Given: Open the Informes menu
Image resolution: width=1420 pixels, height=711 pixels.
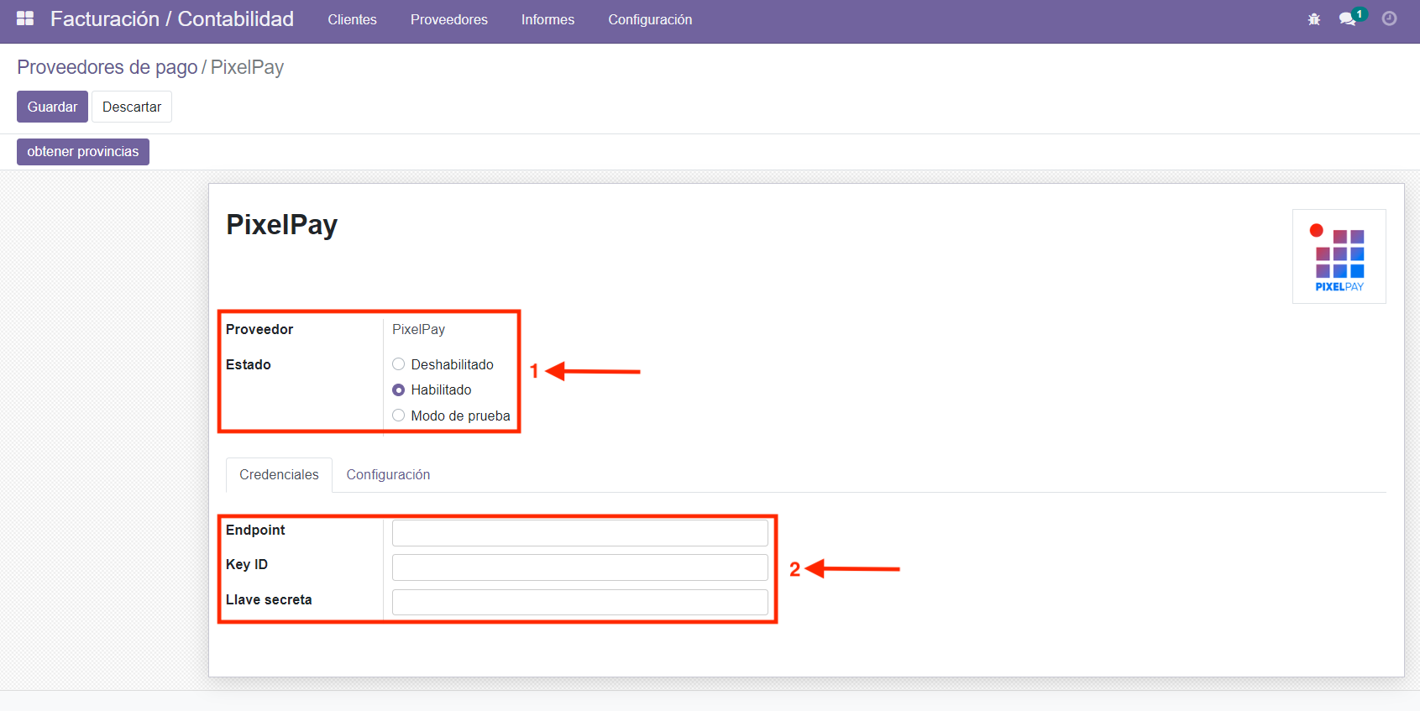Looking at the screenshot, I should [548, 19].
